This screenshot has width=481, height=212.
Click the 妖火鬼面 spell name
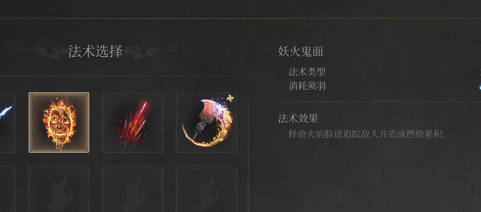point(301,52)
